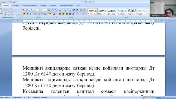
Task: Toggle subscript formatting
Action: [x=38, y=14]
